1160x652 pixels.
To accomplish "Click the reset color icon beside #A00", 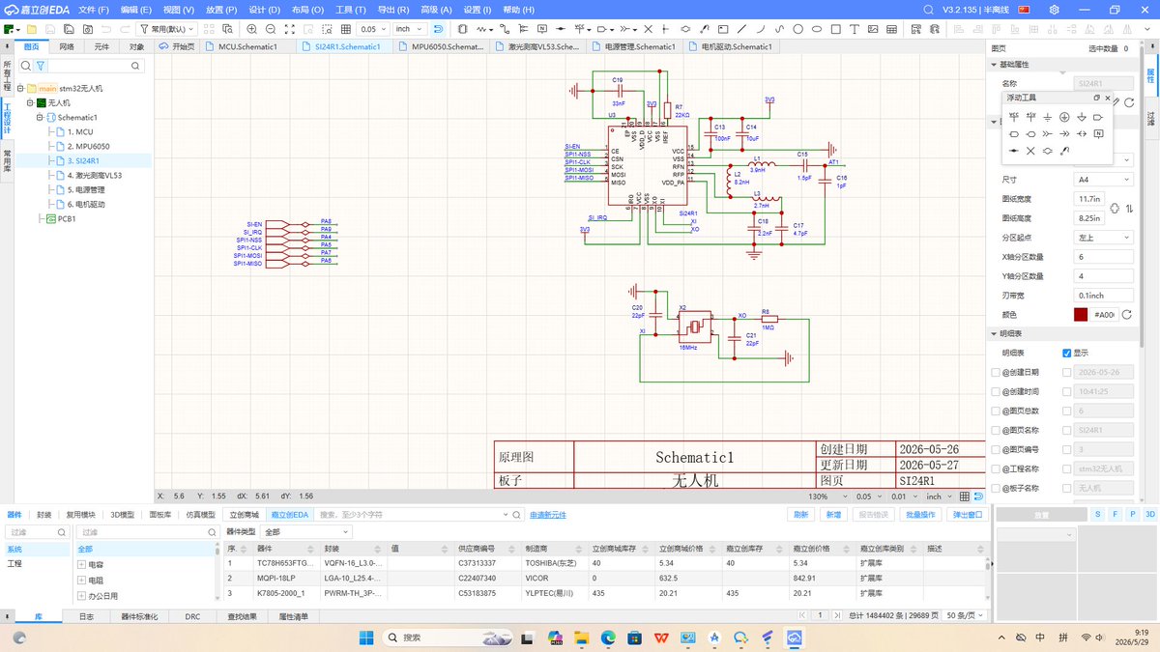I will pyautogui.click(x=1127, y=315).
